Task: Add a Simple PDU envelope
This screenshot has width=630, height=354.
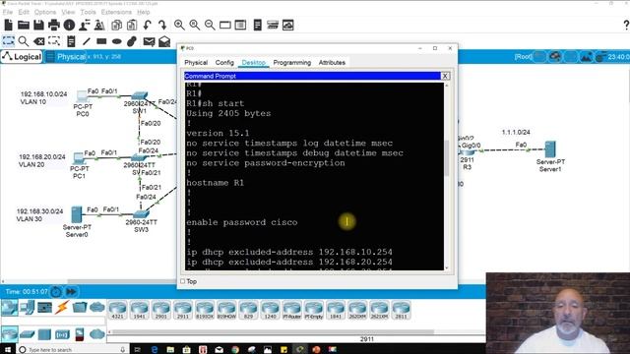Action: click(x=149, y=41)
